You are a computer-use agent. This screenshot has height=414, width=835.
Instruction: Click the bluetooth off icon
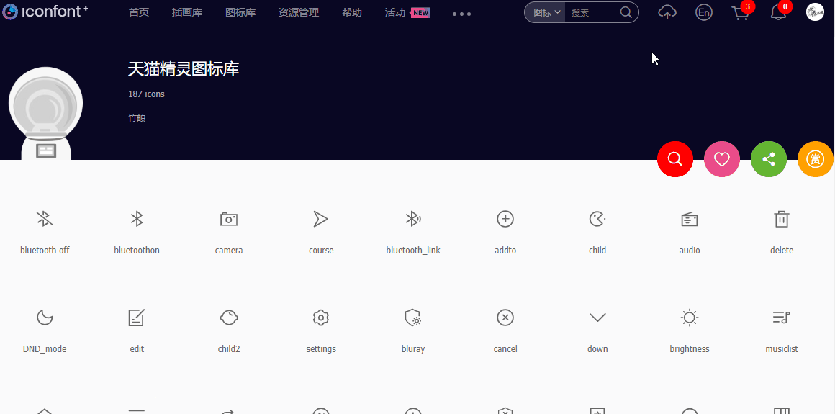point(45,219)
